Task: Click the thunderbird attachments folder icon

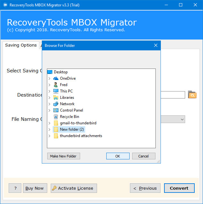Action: [x=56, y=136]
